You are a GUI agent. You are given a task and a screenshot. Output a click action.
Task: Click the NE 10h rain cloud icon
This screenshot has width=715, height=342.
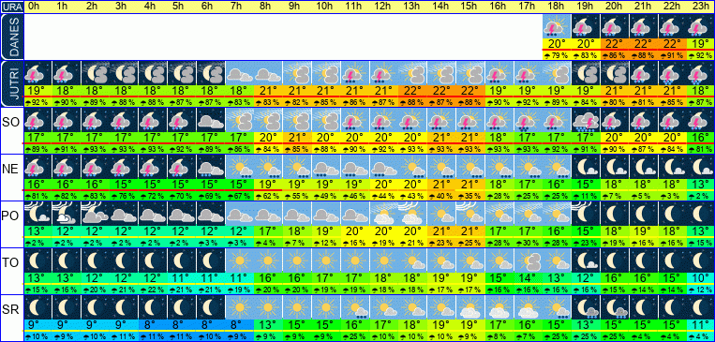[x=325, y=166]
